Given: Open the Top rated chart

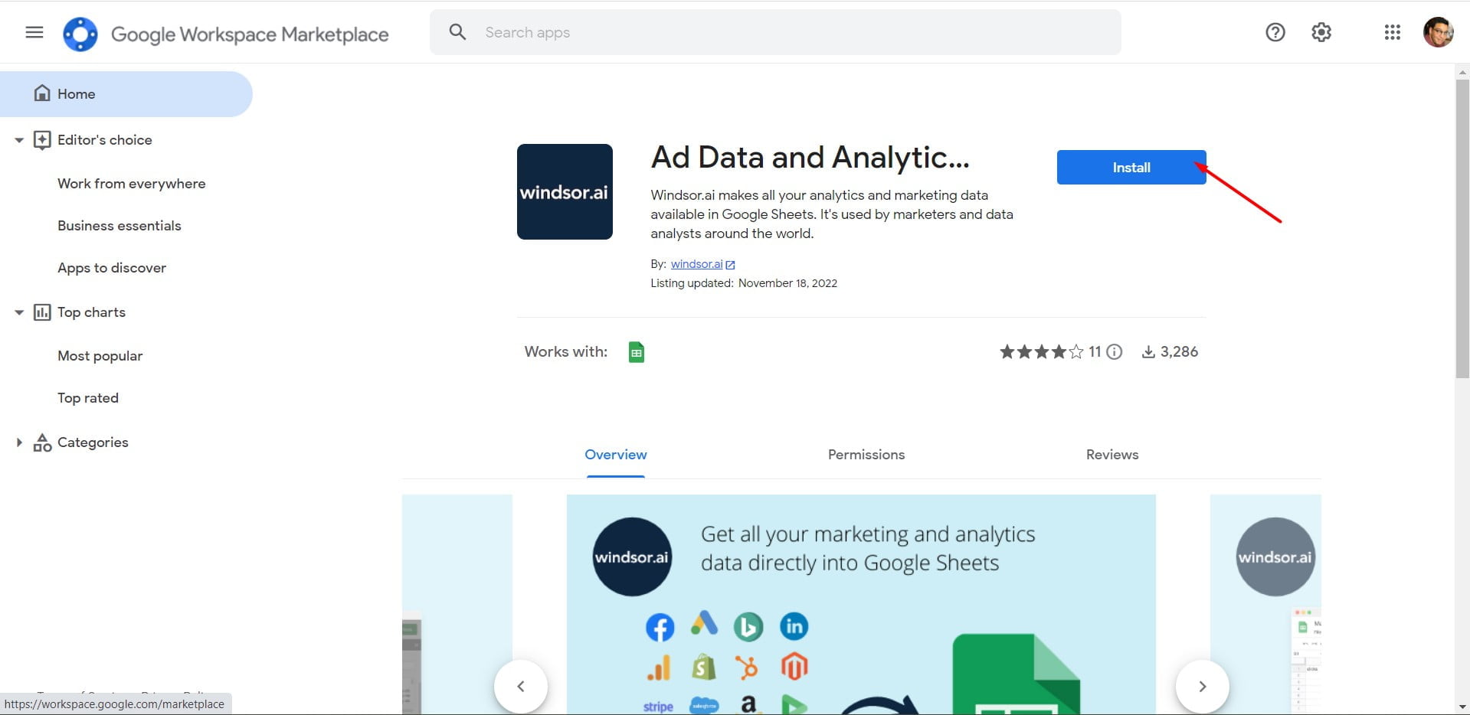Looking at the screenshot, I should tap(88, 398).
